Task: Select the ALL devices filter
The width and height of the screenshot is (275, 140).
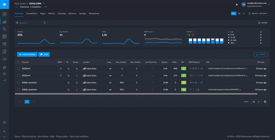Action: (234, 13)
